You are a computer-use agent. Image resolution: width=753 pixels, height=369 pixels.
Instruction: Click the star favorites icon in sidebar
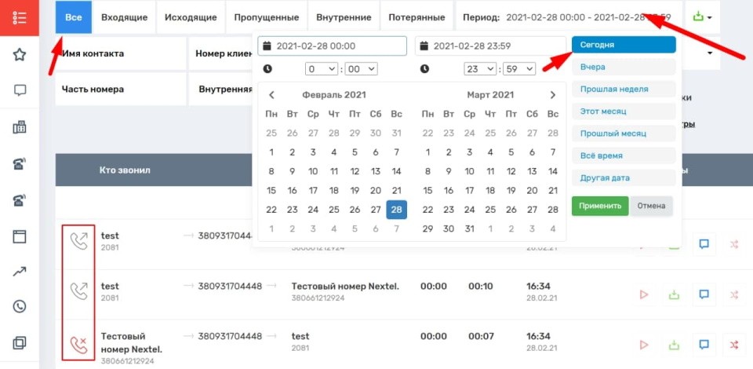[x=20, y=54]
